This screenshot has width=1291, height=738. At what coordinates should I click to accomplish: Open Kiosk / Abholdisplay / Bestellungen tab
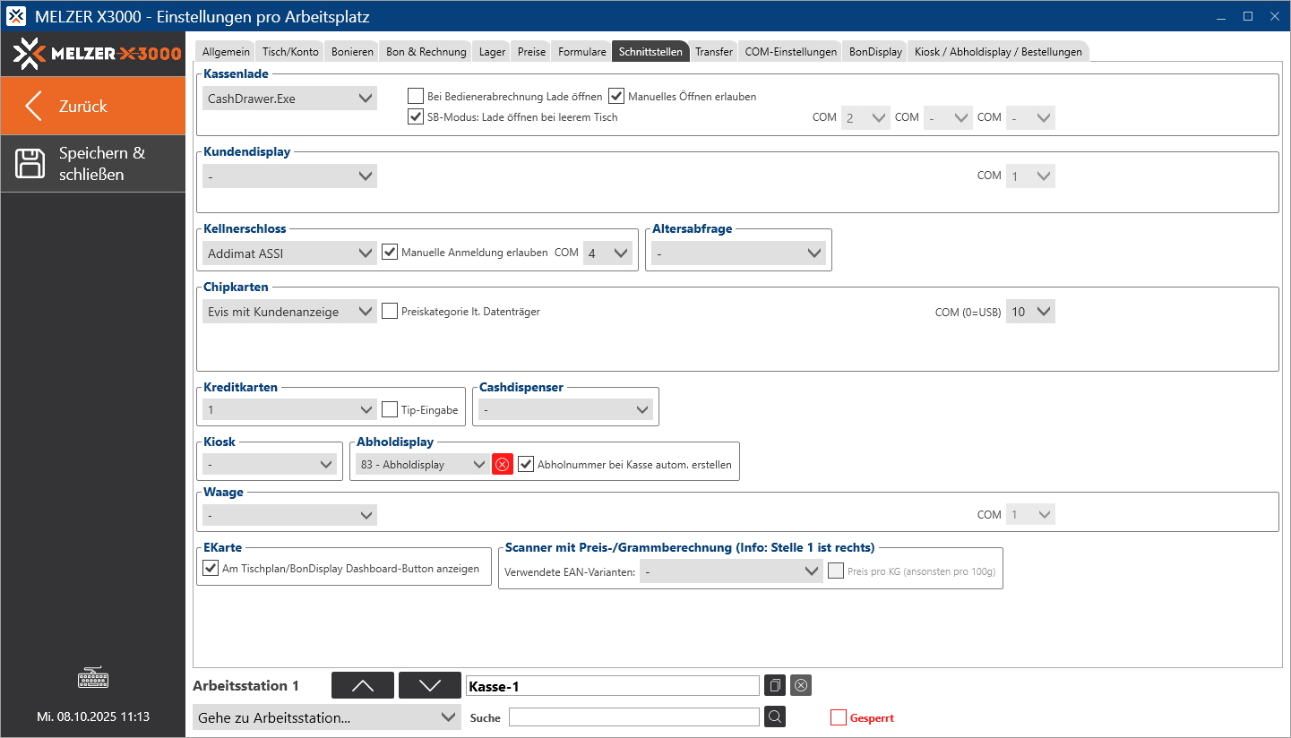click(x=998, y=52)
